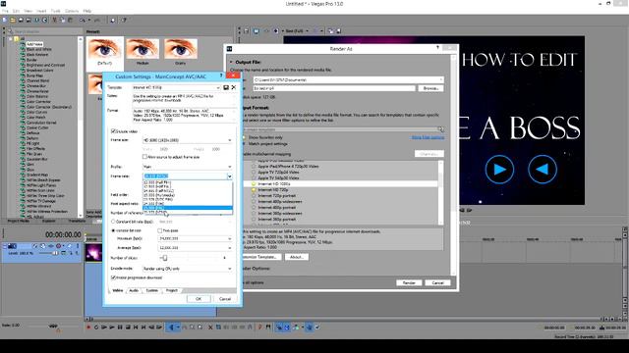The height and width of the screenshot is (353, 629).
Task: Click the magnifier icon in the Render As search field
Action: point(440,129)
